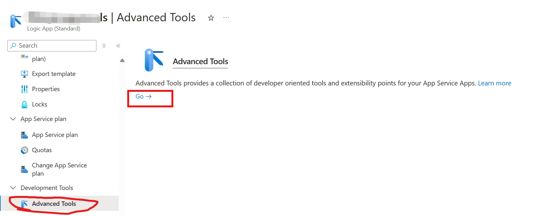
Task: Open the Quotas menu item
Action: (x=42, y=150)
